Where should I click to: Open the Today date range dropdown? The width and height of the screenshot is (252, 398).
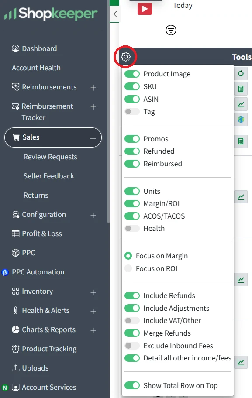[x=210, y=7]
